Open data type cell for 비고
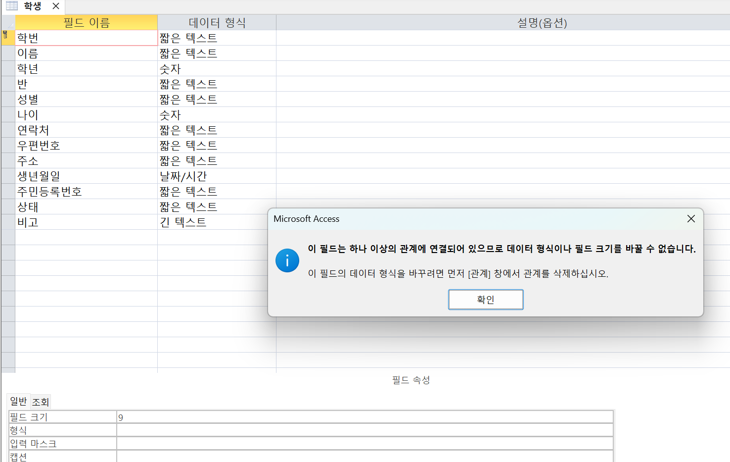Viewport: 730px width, 462px height. click(216, 222)
